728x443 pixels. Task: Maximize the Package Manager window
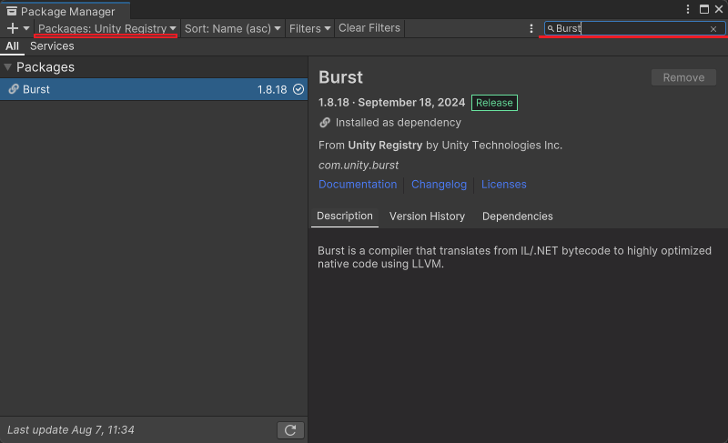pyautogui.click(x=704, y=9)
